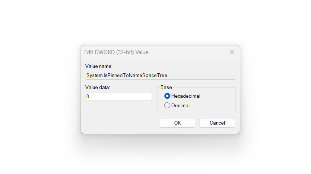Click the Value name text field
This screenshot has height=174, width=311.
(160, 75)
